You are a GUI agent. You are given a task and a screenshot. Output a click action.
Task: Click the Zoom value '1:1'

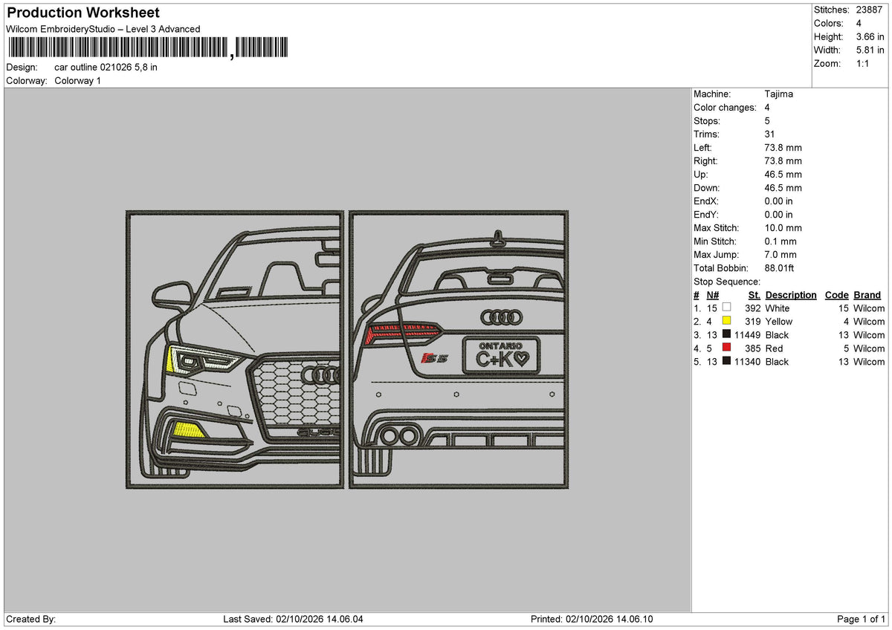tap(862, 63)
